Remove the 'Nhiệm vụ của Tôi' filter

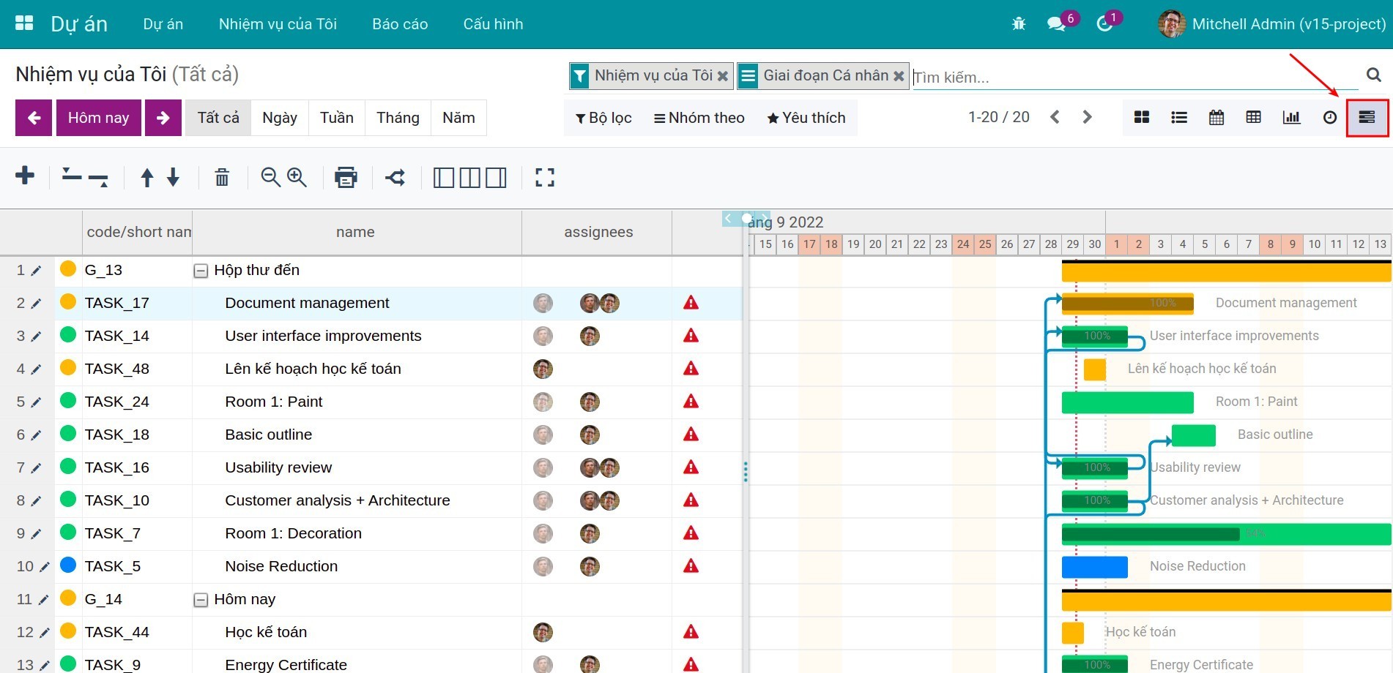tap(723, 76)
